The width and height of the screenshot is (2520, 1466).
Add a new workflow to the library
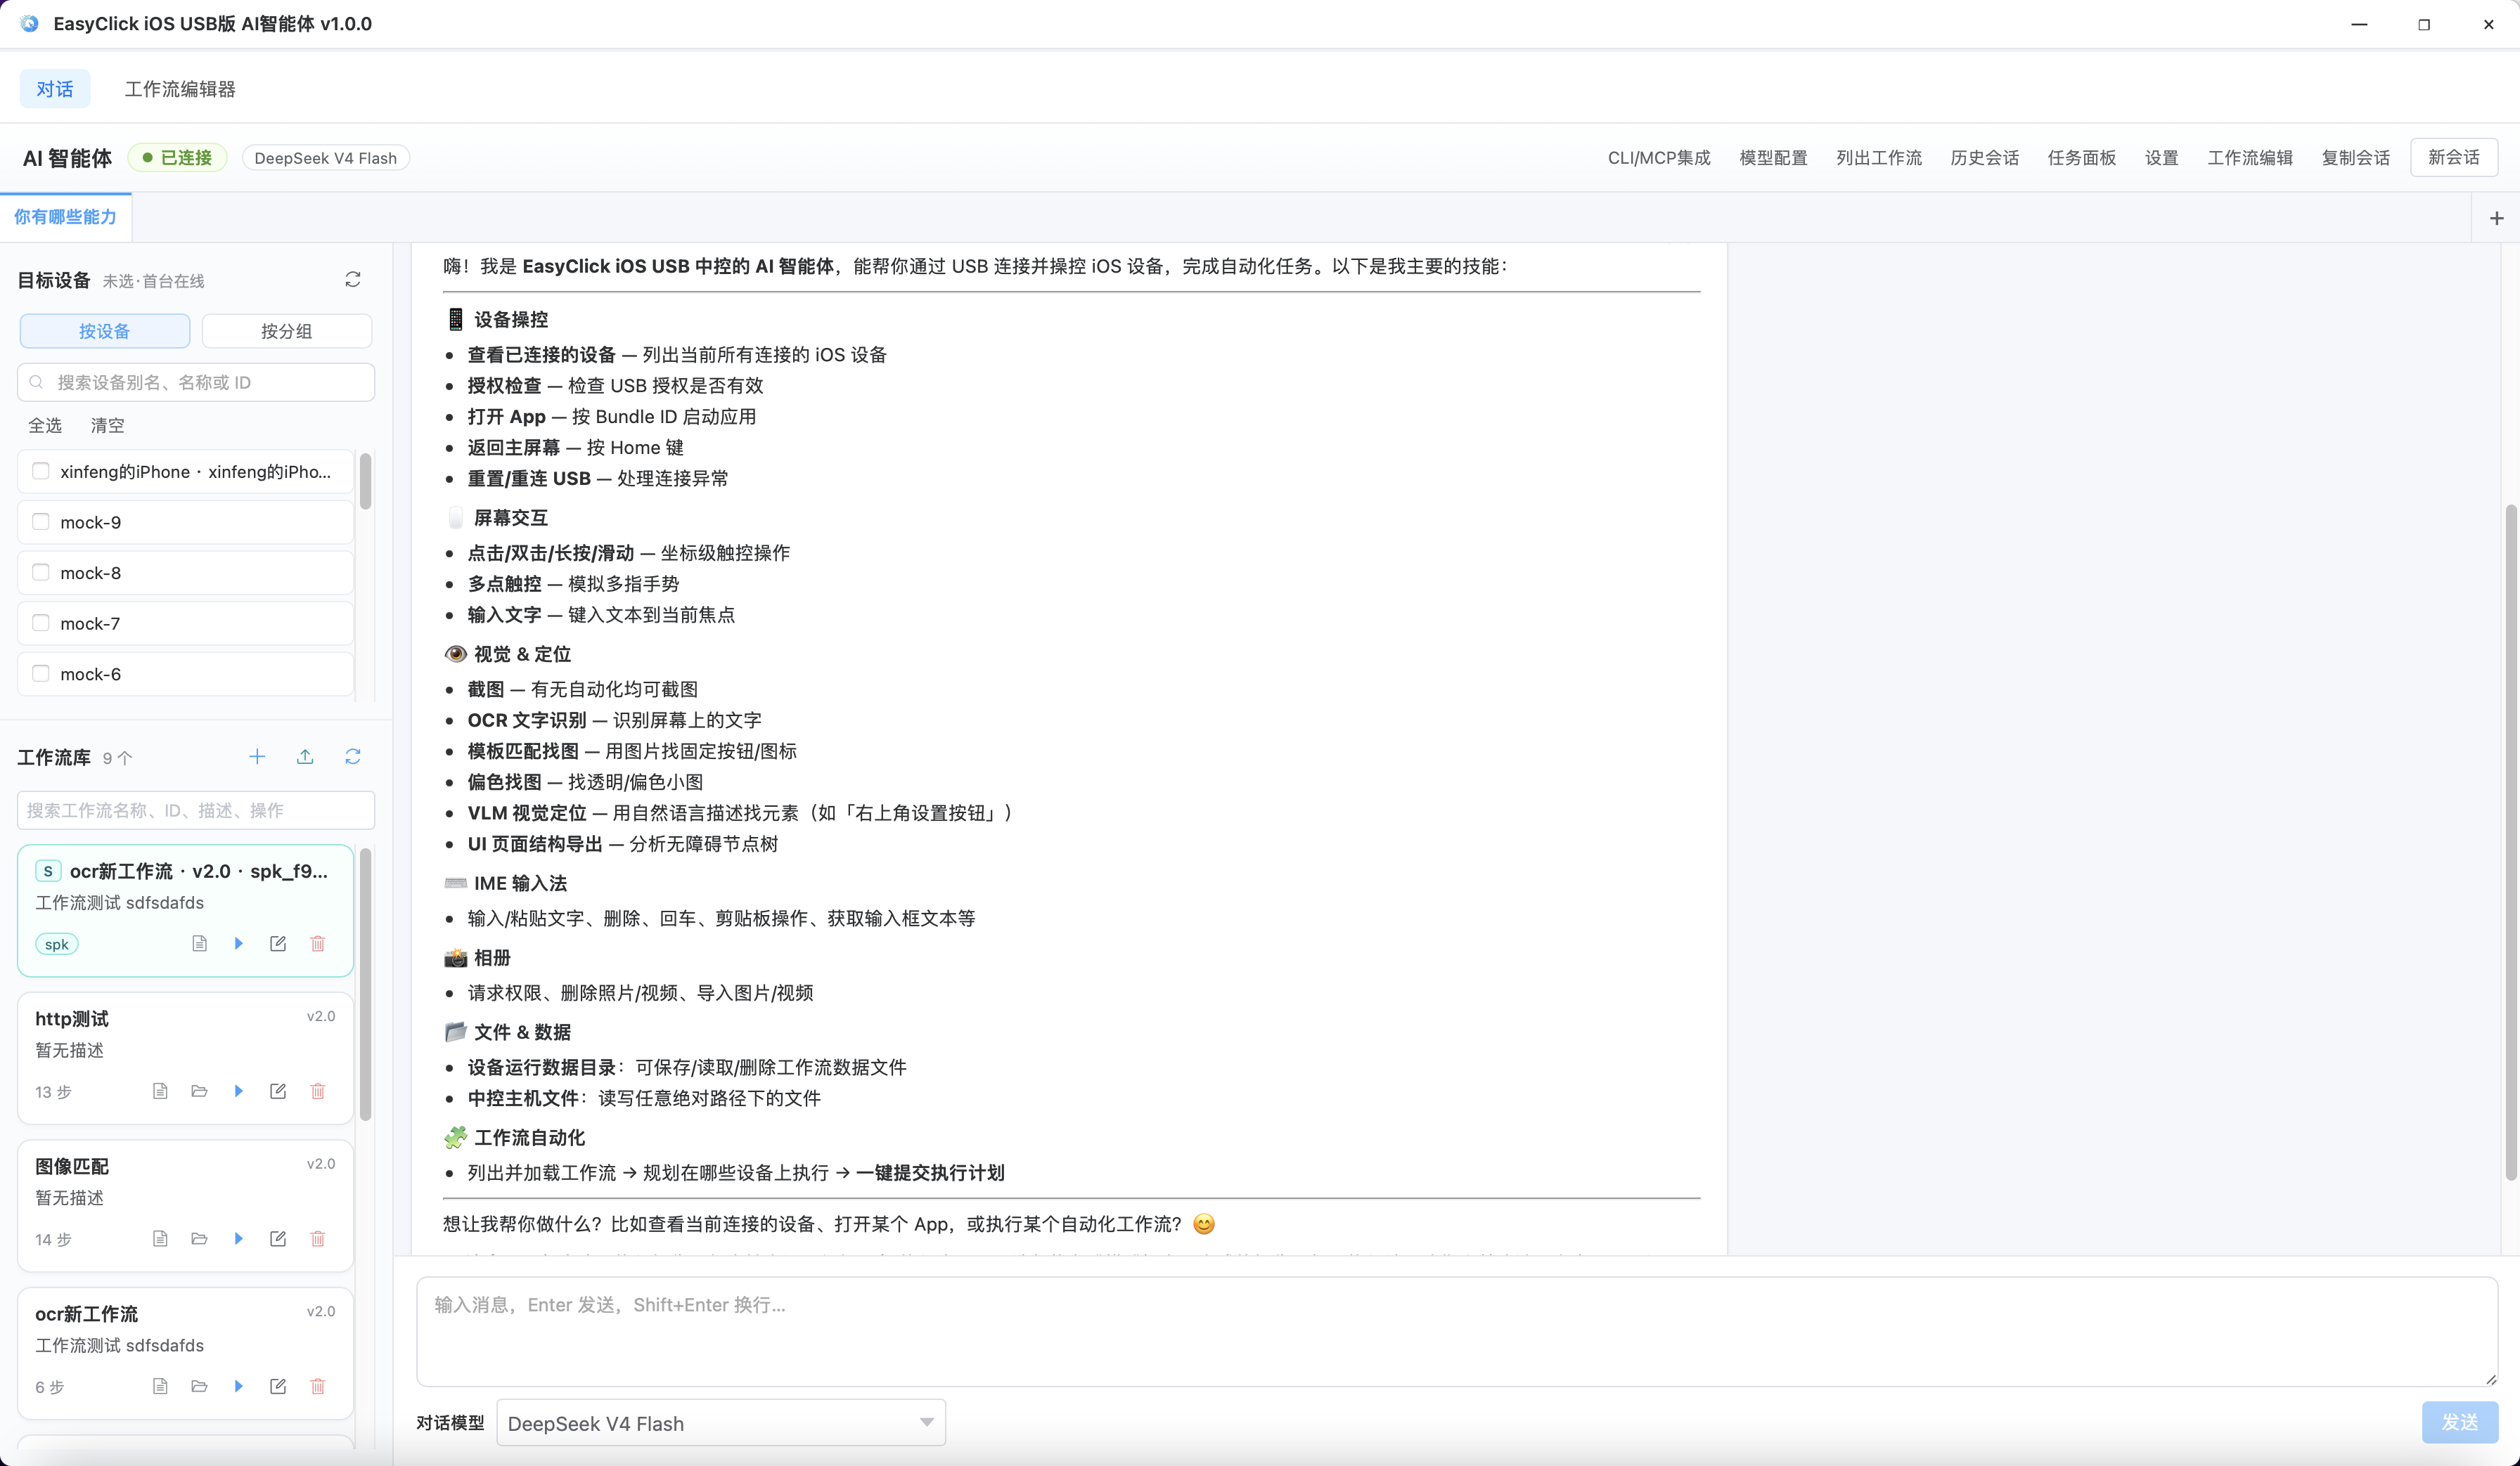coord(257,756)
